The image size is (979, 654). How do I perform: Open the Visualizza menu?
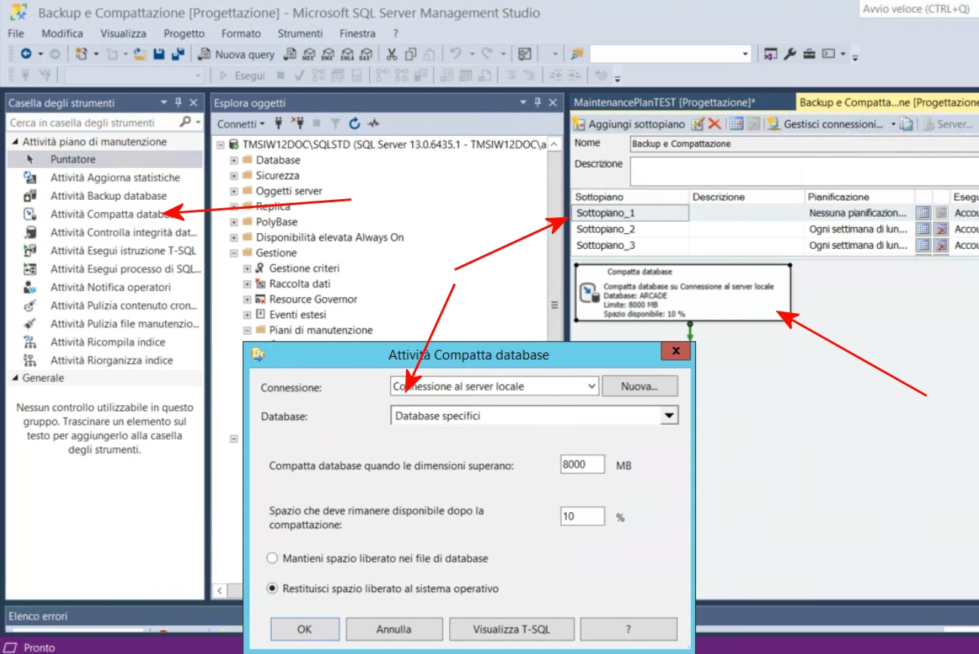tap(123, 33)
